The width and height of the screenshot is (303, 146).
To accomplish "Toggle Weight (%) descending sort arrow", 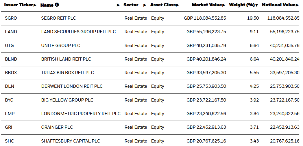I will [x=257, y=5].
